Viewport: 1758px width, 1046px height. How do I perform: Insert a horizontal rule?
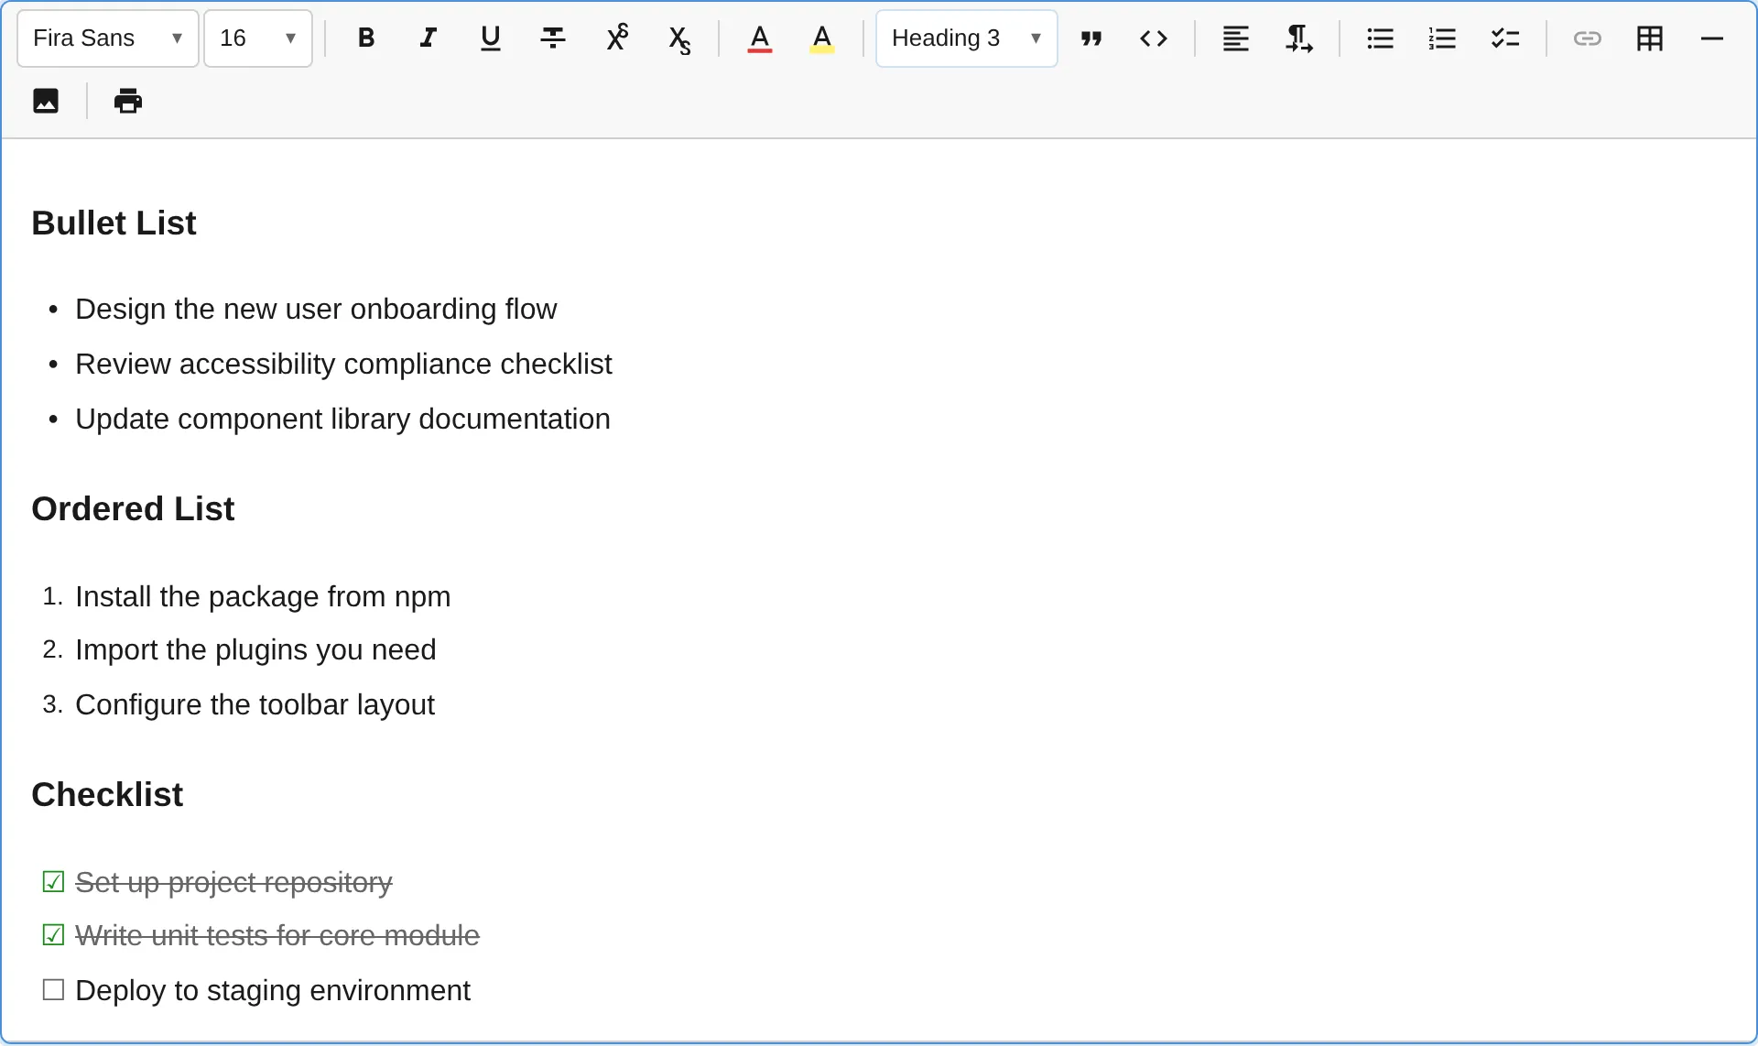[x=1713, y=38]
